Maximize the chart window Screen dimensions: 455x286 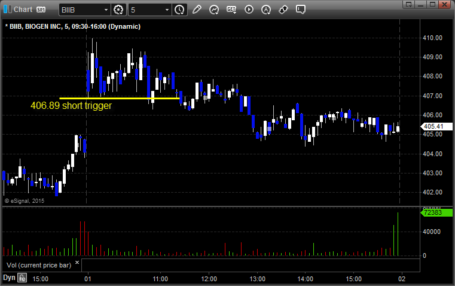click(x=432, y=4)
